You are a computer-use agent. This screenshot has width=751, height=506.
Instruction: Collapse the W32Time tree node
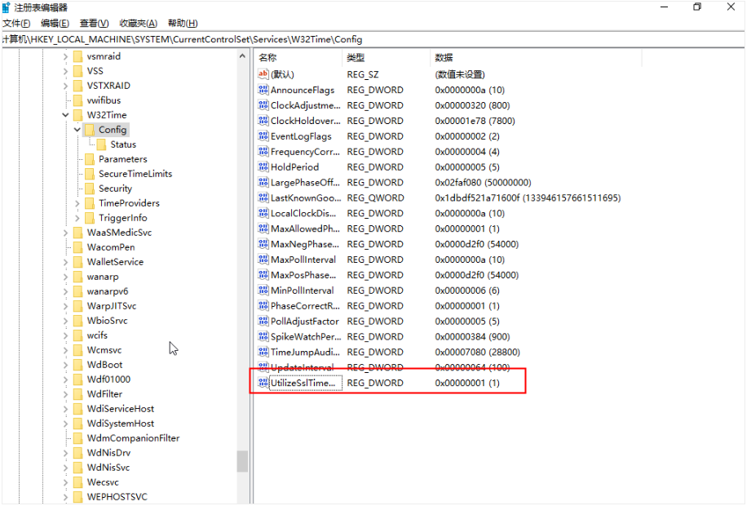coord(66,115)
